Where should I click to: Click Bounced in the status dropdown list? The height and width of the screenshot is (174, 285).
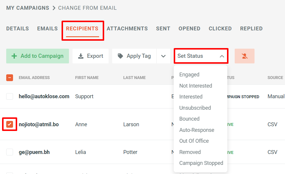189,119
